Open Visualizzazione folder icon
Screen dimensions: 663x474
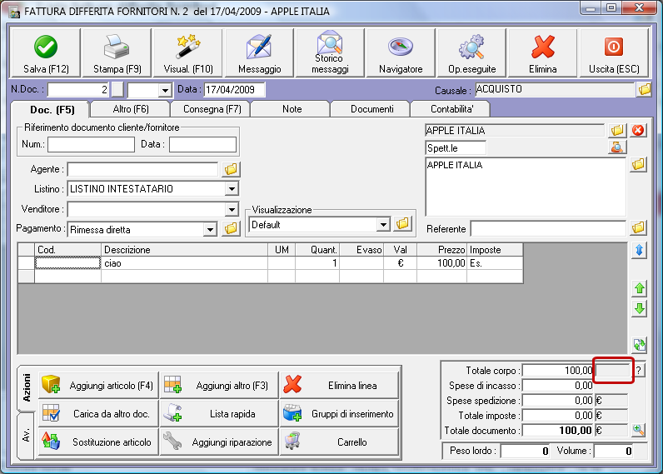coord(402,223)
